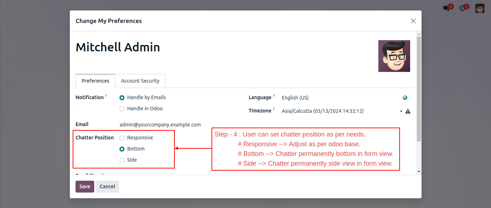
Task: Select Side chatter position
Action: click(x=122, y=160)
